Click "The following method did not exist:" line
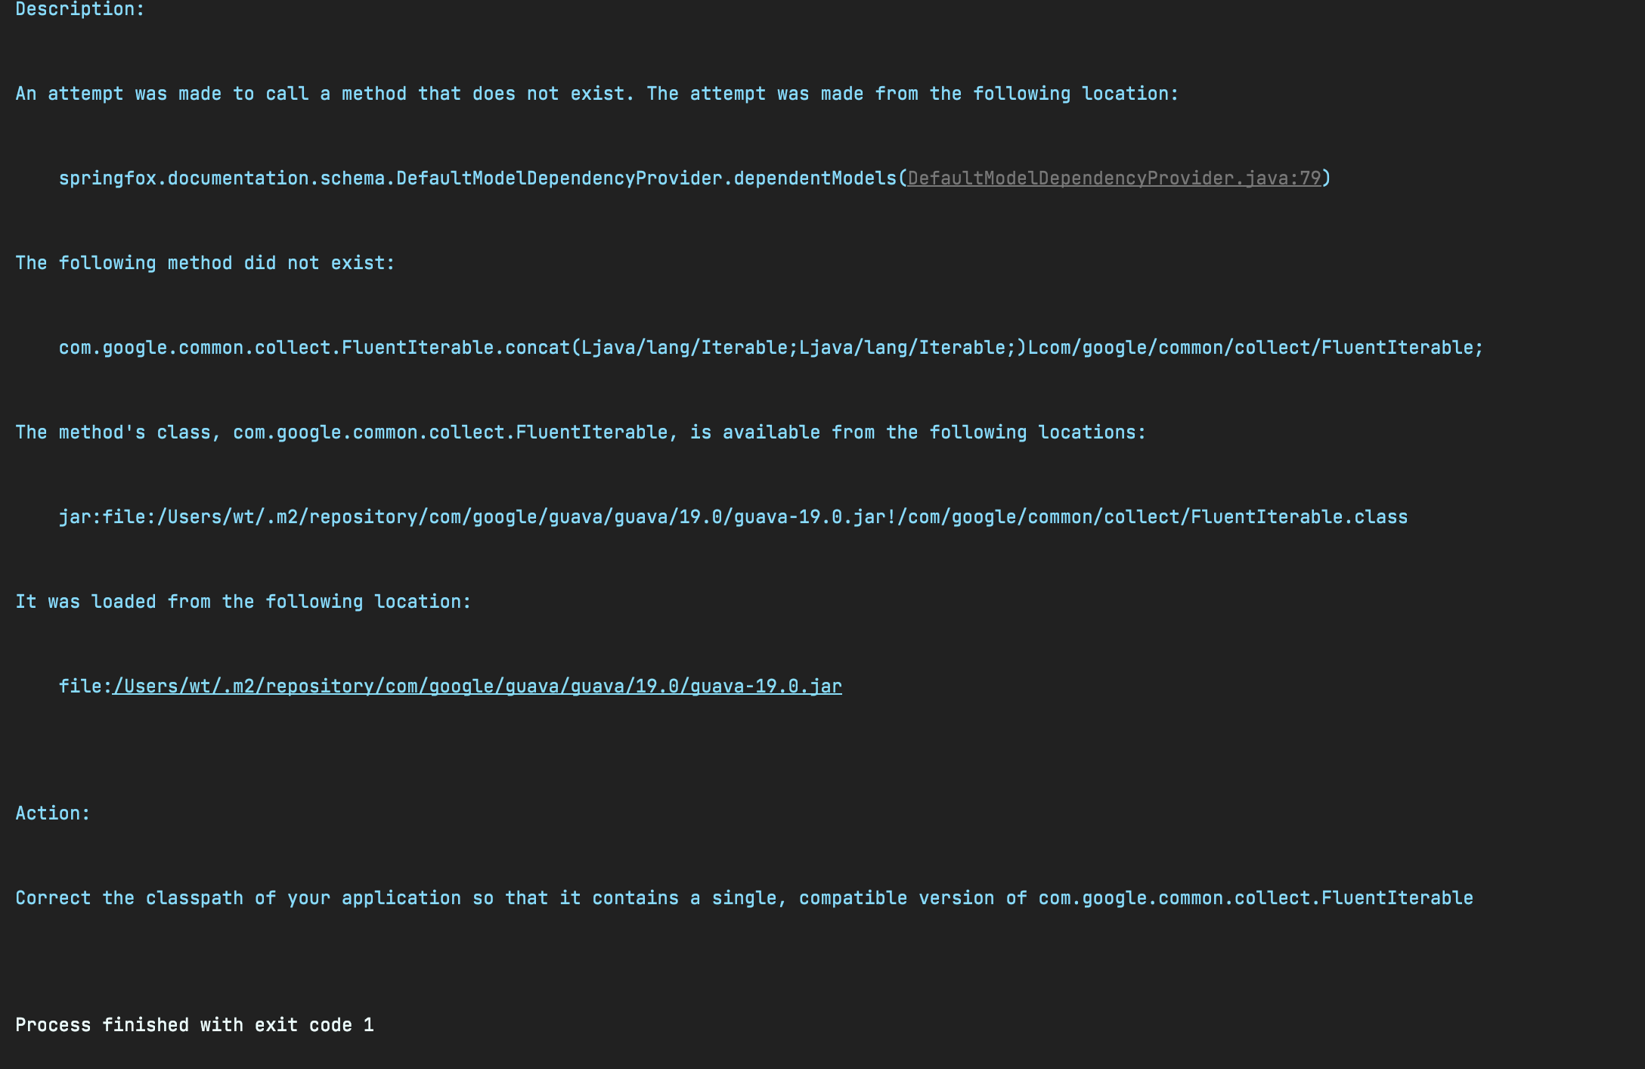Viewport: 1645px width, 1069px height. (x=205, y=263)
